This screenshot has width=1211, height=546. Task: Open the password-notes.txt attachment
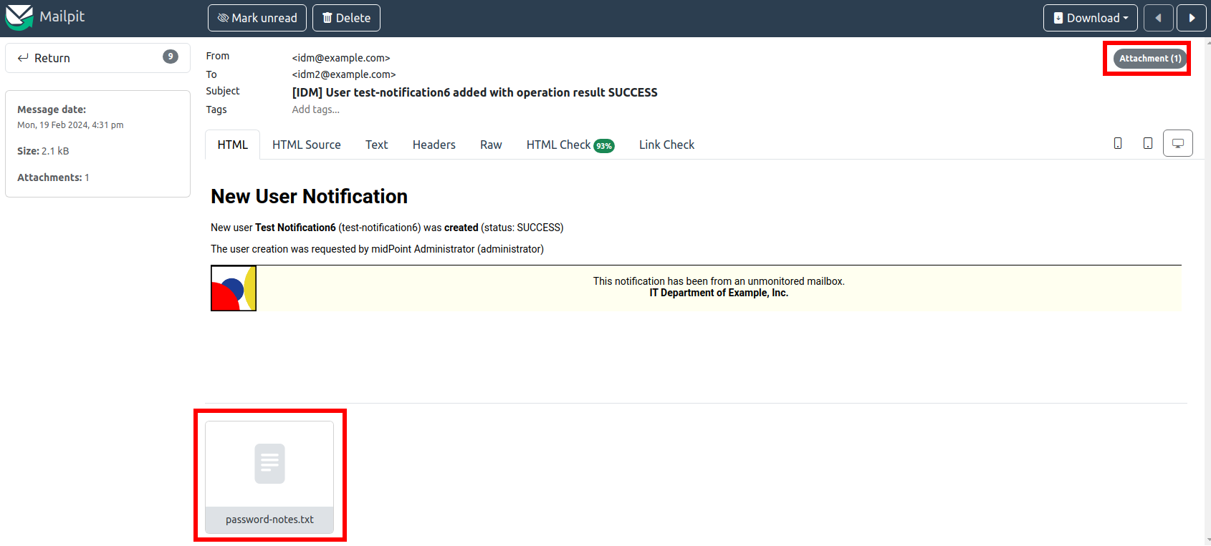(x=269, y=477)
